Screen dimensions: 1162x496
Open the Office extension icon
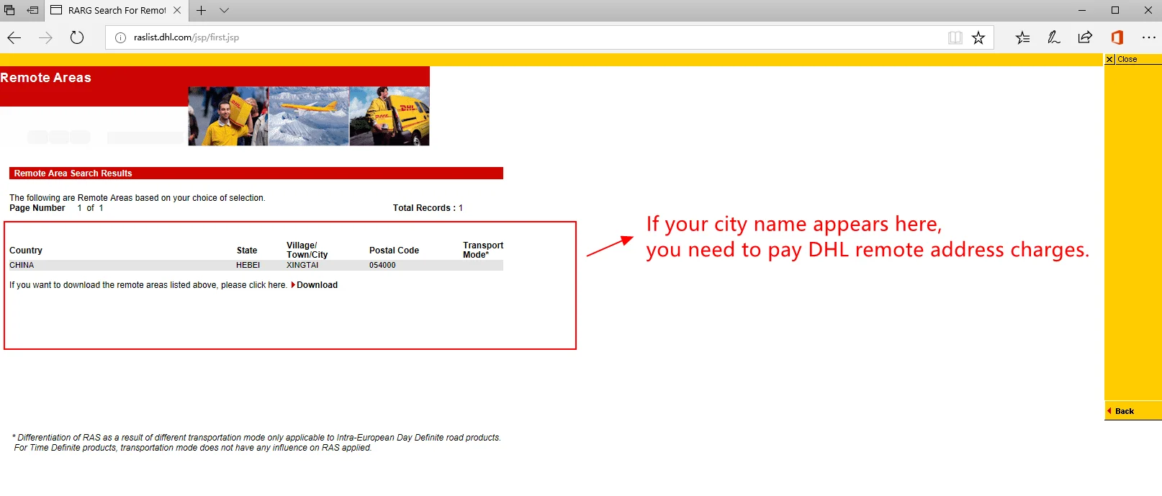click(1117, 37)
